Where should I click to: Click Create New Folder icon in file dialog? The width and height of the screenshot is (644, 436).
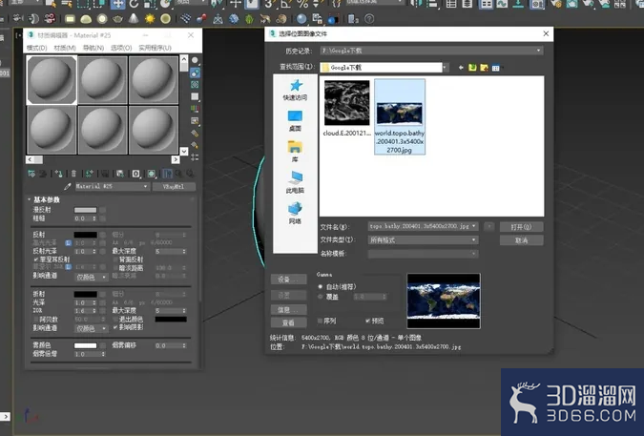click(x=484, y=68)
